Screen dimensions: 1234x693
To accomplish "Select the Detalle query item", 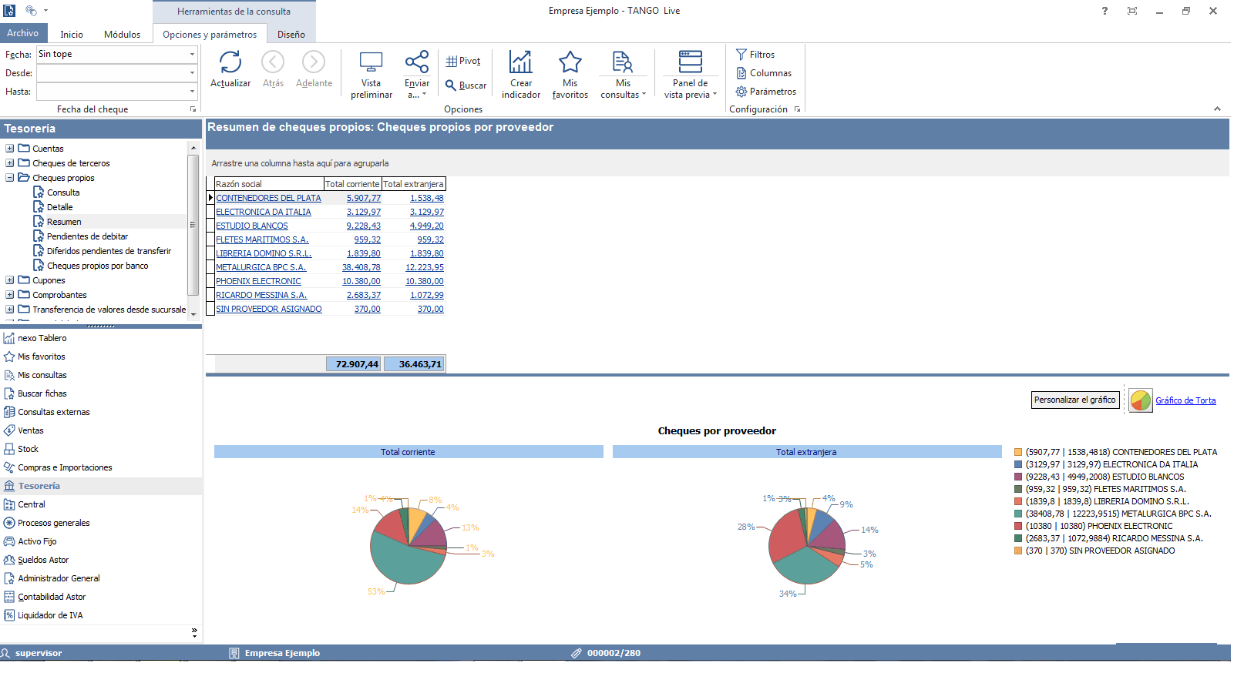I will (x=60, y=207).
